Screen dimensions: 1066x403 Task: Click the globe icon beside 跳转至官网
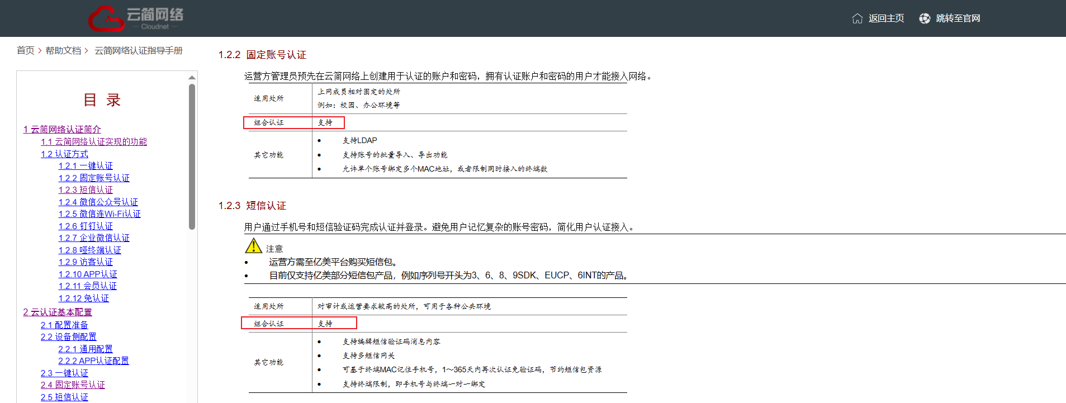925,18
